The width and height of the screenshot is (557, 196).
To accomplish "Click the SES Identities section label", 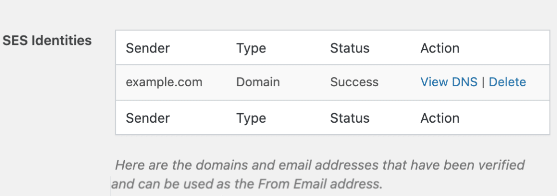I will coord(47,40).
